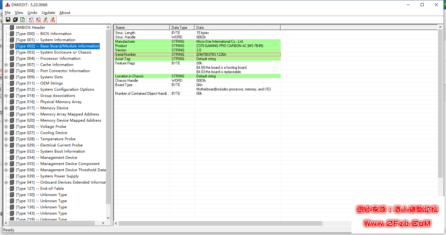The image size is (446, 235).
Task: Open the About menu
Action: [x=65, y=13]
